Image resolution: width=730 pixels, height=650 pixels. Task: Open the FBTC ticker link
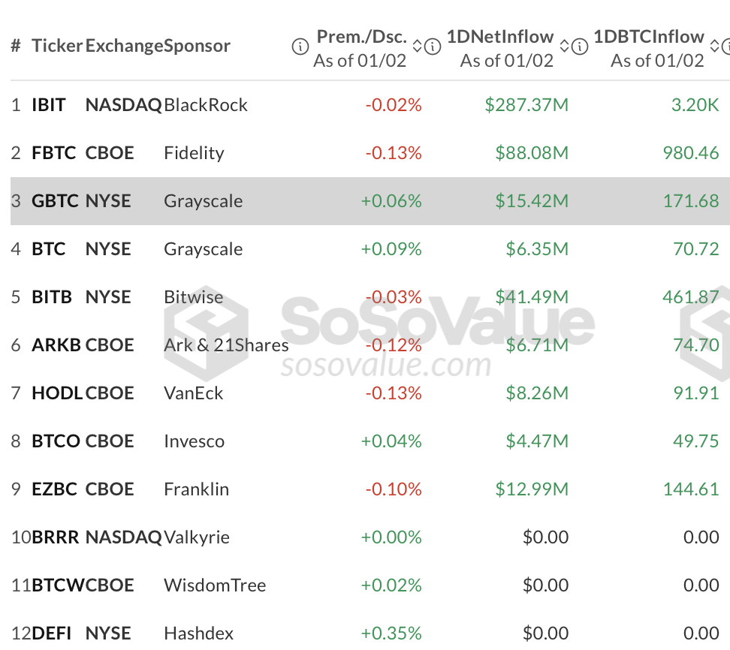[53, 153]
